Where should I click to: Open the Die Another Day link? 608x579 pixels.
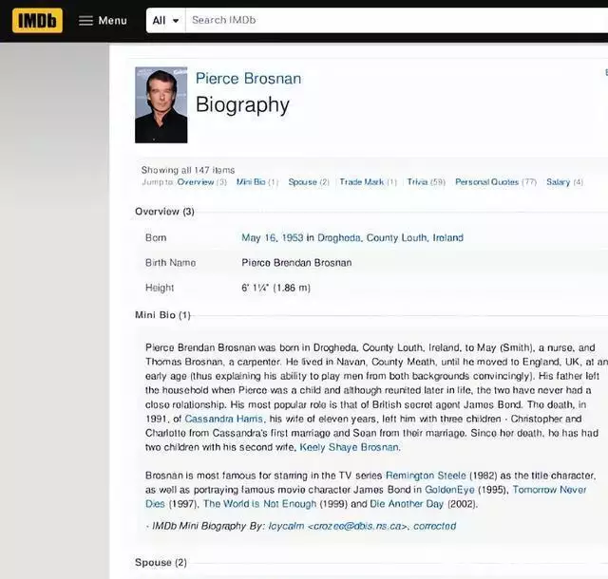tap(407, 503)
